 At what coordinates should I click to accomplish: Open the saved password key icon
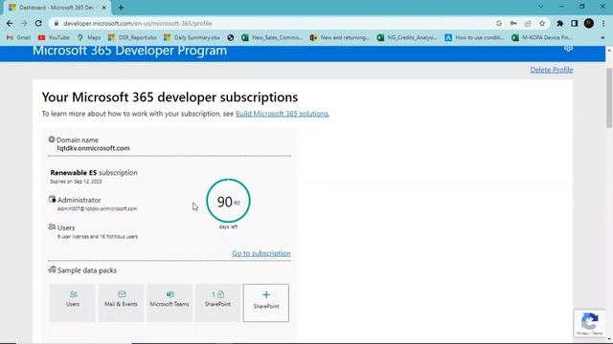pos(513,23)
